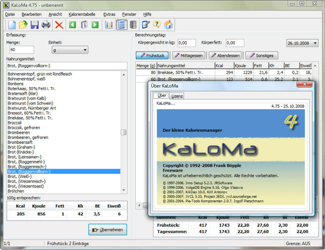Select the Sonstiges meal button

262,55
